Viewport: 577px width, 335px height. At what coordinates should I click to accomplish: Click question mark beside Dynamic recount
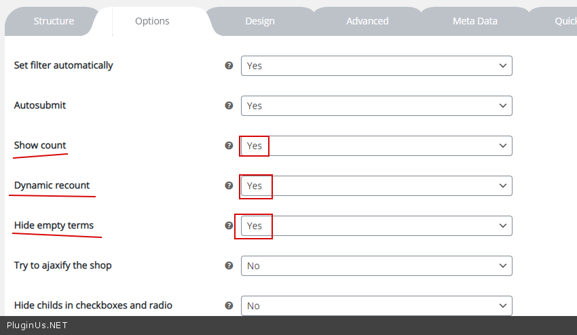(229, 185)
